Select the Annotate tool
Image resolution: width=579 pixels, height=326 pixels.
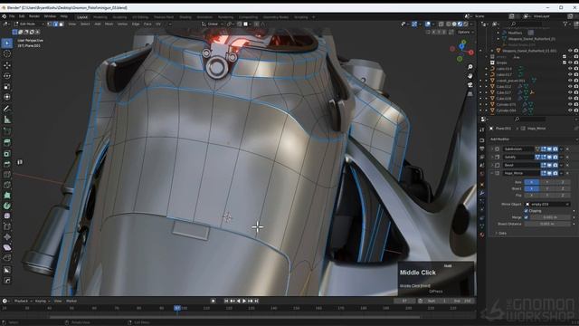(7, 109)
